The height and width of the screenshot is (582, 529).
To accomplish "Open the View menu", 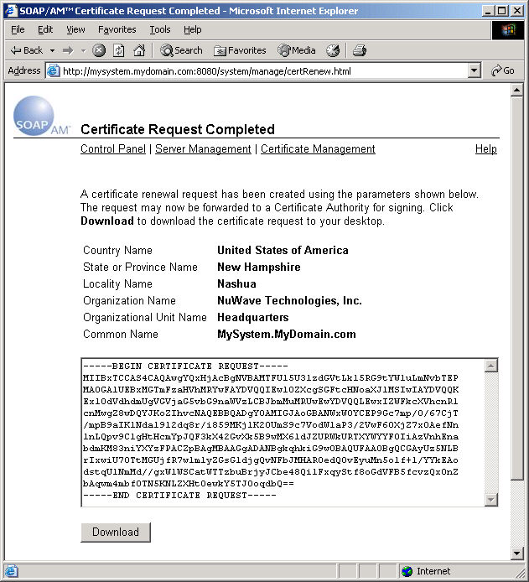I will [x=75, y=29].
